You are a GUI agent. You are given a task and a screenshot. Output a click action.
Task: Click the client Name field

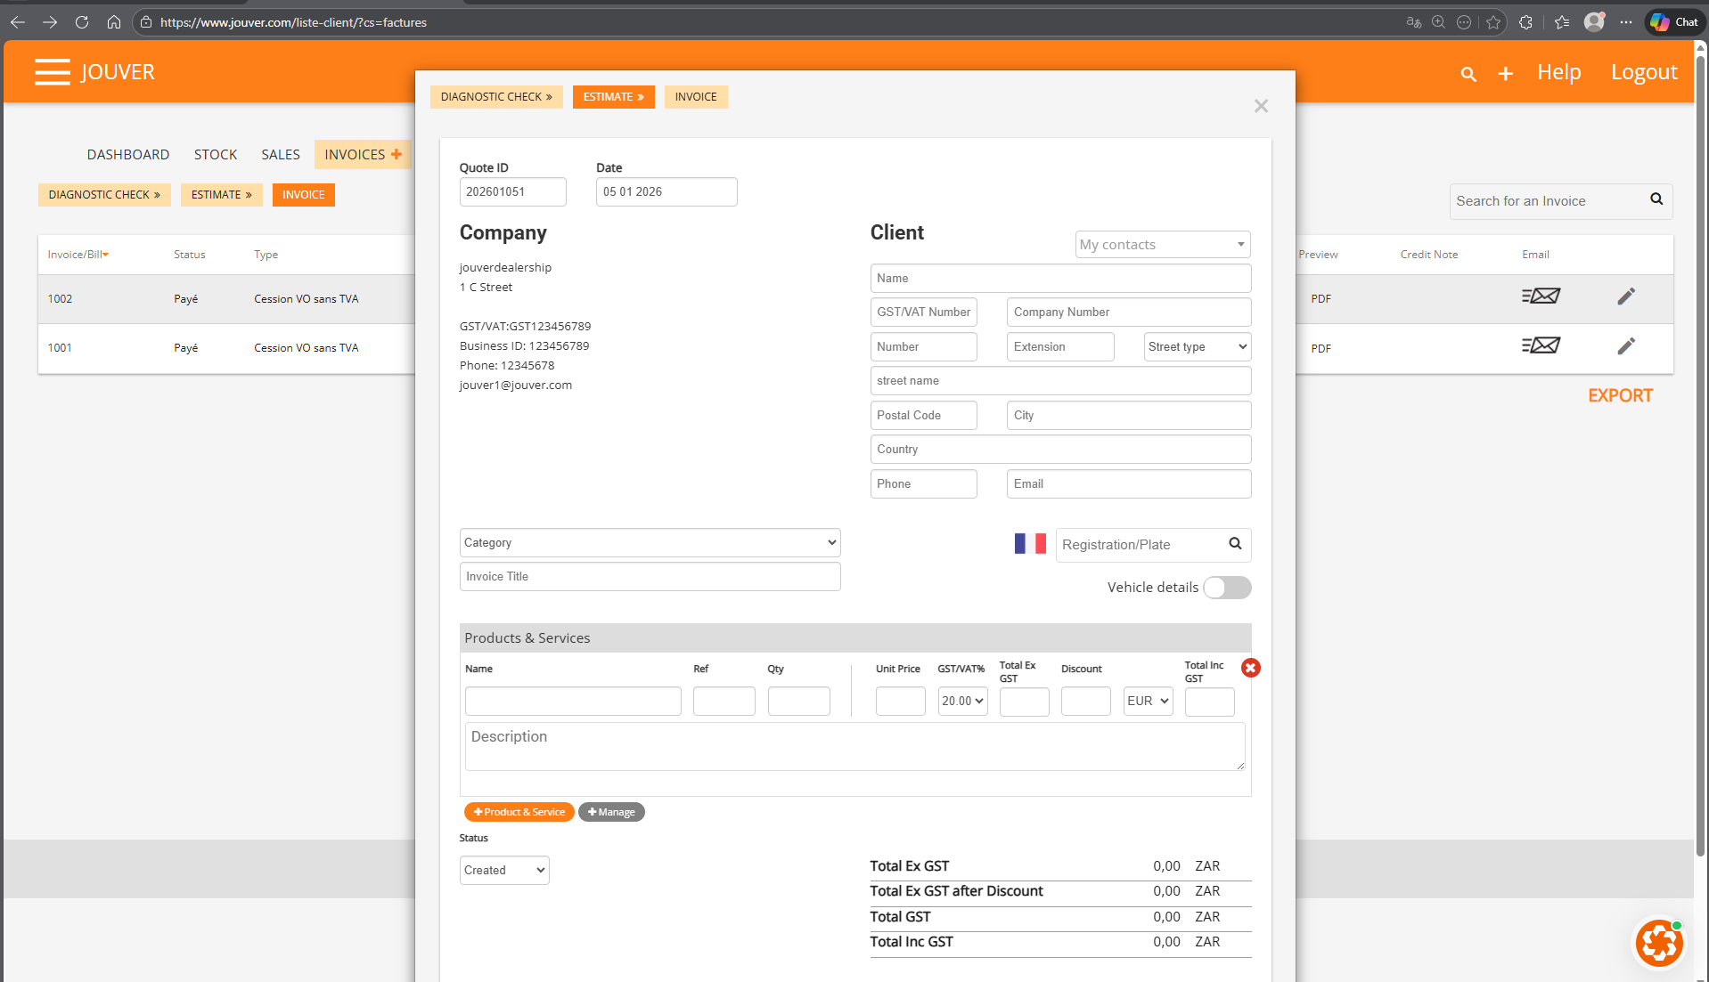(x=1060, y=279)
